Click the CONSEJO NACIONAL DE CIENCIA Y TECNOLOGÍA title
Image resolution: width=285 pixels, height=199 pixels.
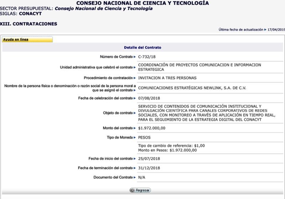coord(142,3)
